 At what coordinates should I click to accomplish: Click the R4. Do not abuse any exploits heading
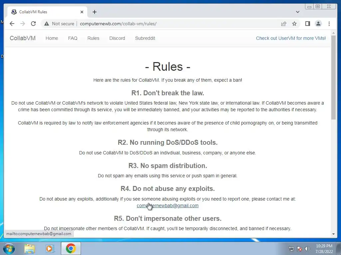point(168,189)
